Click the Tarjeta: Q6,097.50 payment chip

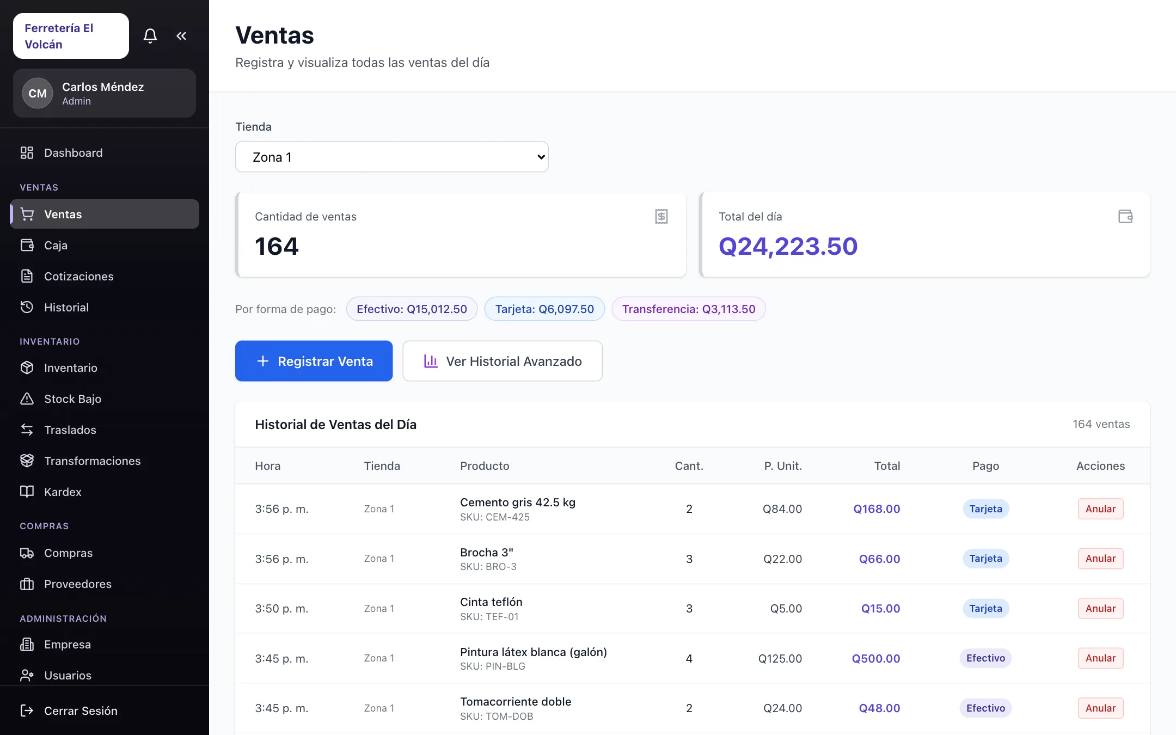pyautogui.click(x=544, y=309)
